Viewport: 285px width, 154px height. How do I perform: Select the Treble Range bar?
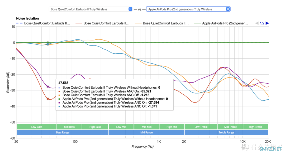click(x=226, y=132)
